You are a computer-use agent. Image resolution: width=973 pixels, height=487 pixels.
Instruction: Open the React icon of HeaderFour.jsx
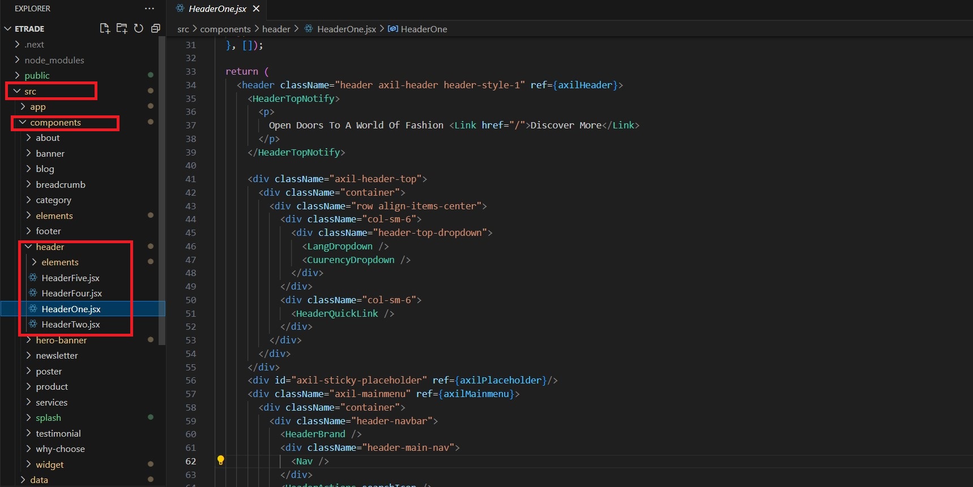33,293
